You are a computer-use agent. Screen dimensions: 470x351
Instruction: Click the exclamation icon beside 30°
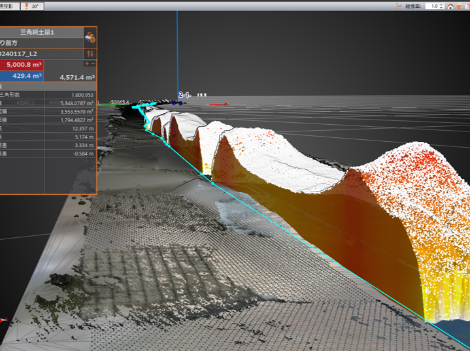coord(27,6)
